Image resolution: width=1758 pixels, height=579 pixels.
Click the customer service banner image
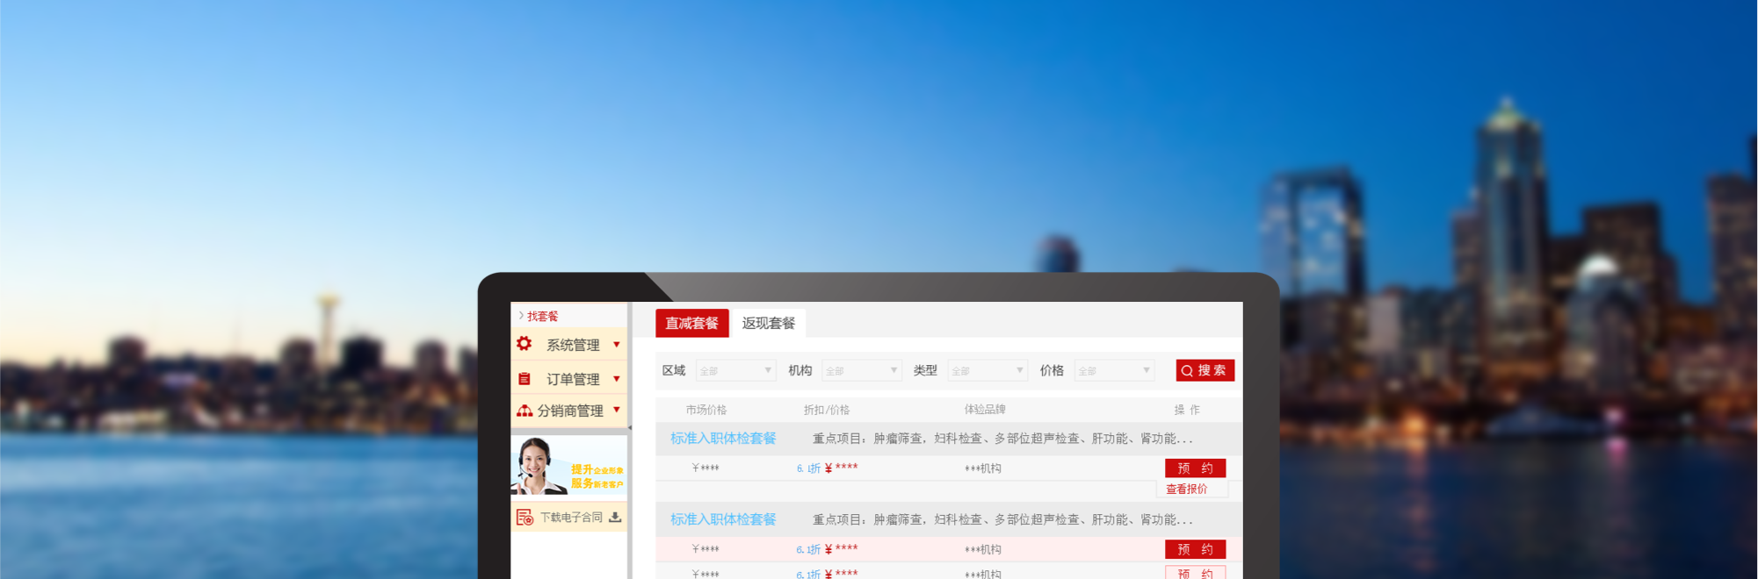[x=568, y=466]
